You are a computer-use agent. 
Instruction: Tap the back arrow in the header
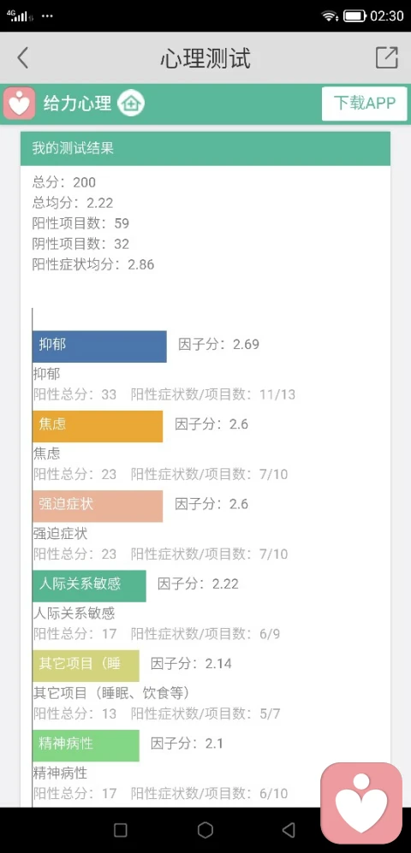pos(22,57)
